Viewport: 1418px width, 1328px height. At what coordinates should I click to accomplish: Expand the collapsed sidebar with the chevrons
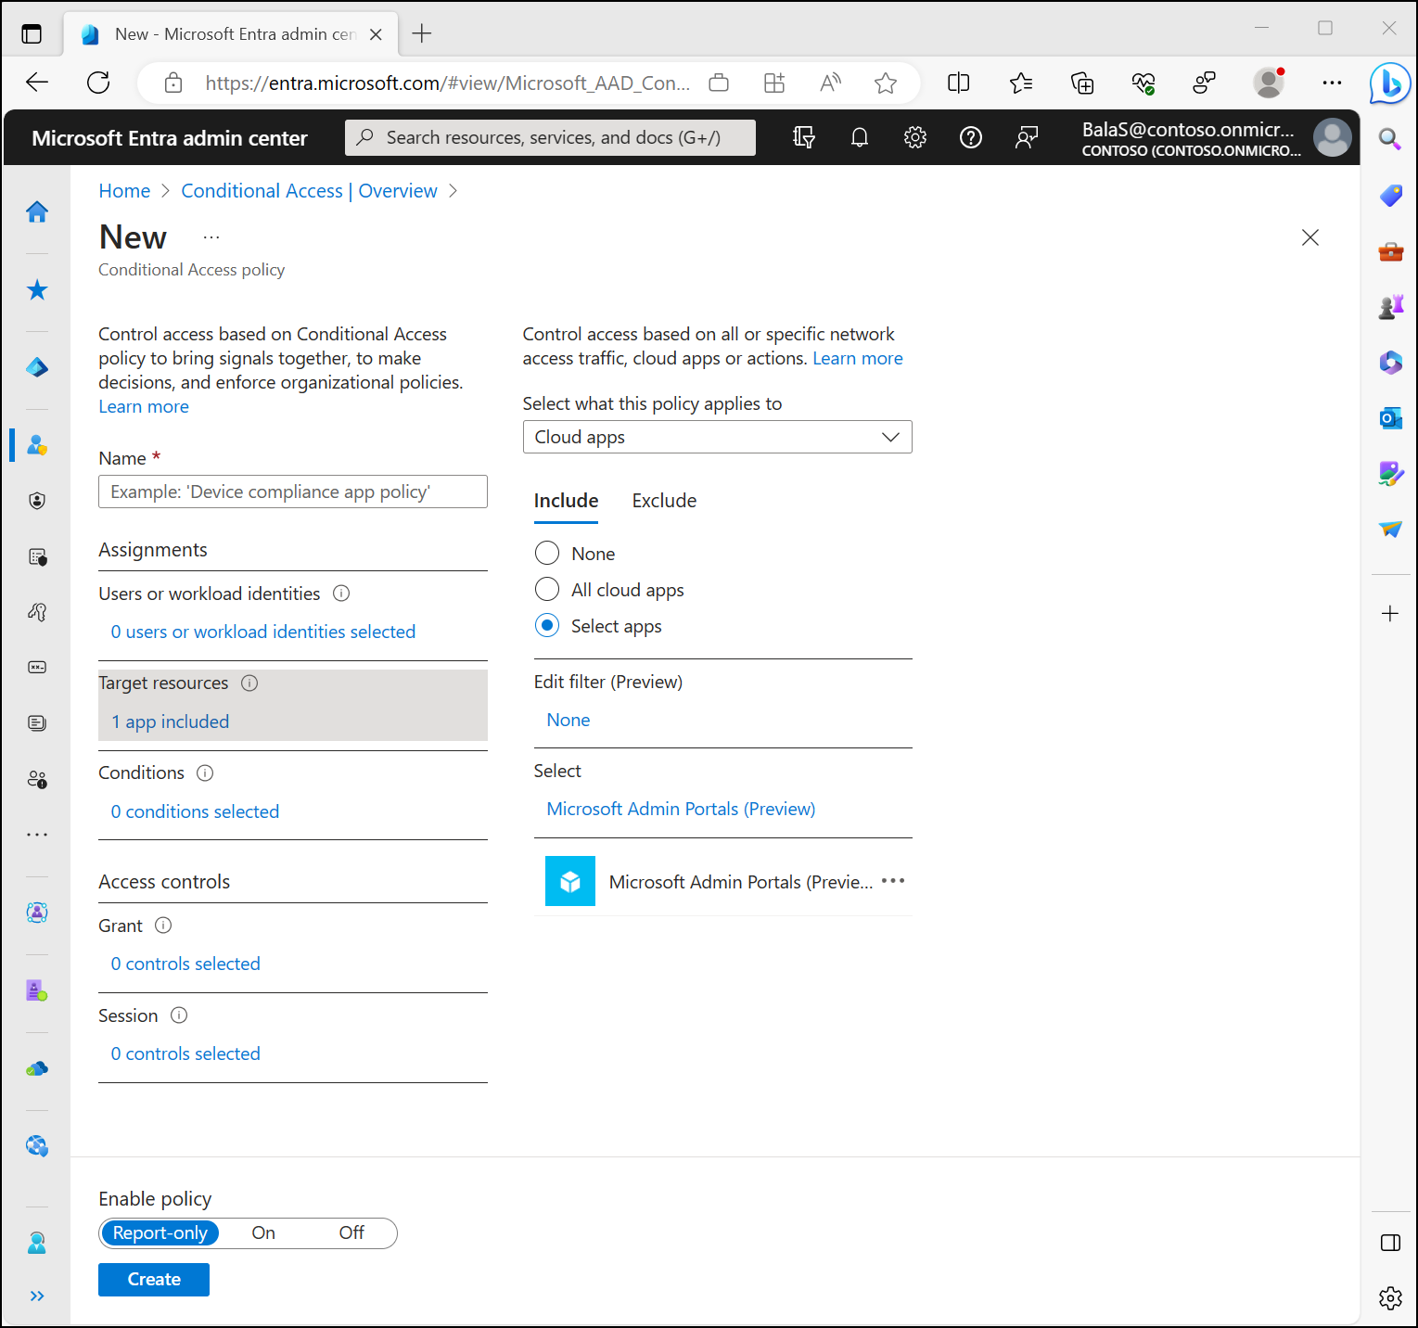coord(37,1296)
